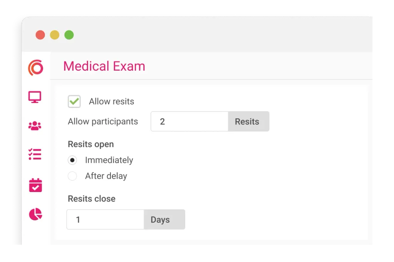
Task: Open the Resits unit selector
Action: click(x=248, y=121)
